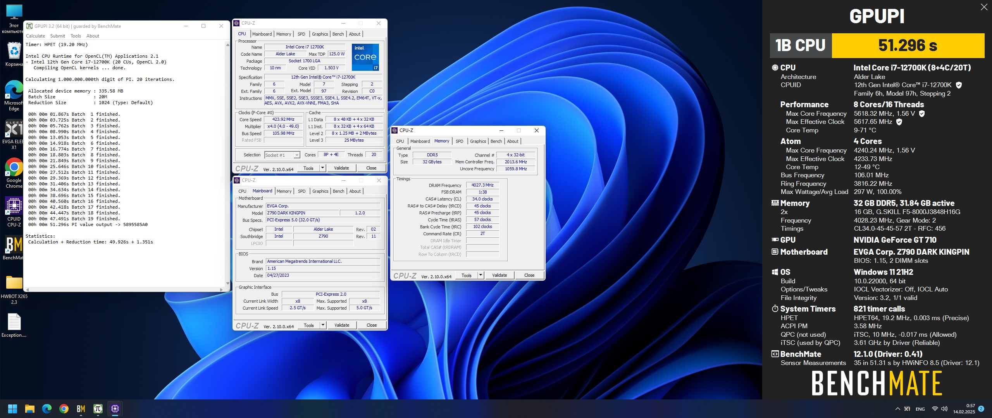This screenshot has height=418, width=992.
Task: Show hidden tray icons chevron
Action: pos(897,409)
